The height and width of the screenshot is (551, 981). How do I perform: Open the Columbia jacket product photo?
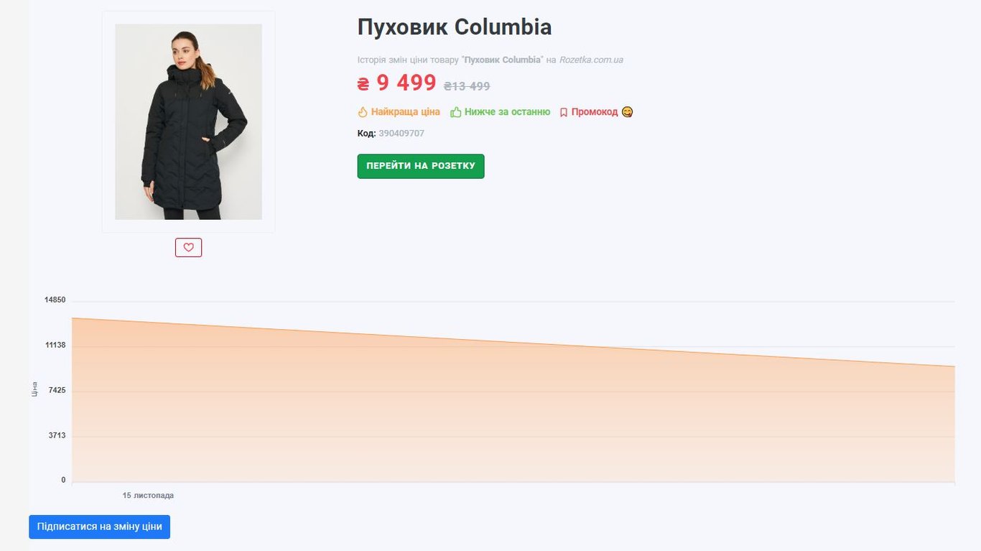click(188, 121)
